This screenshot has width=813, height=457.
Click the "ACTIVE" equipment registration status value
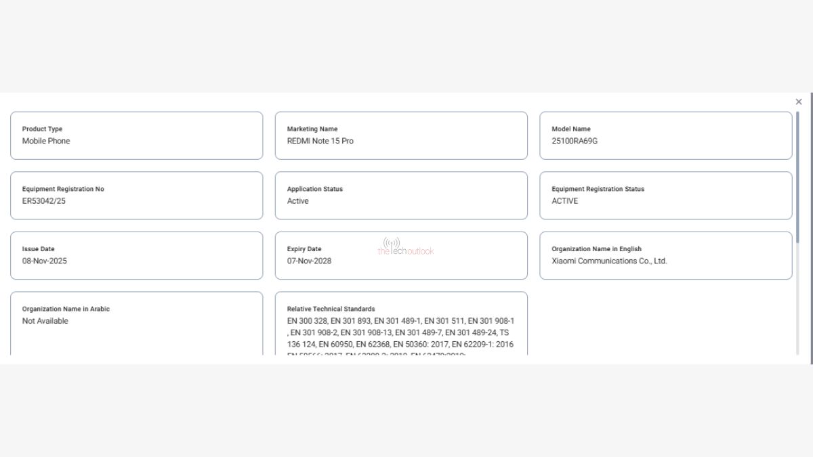564,201
